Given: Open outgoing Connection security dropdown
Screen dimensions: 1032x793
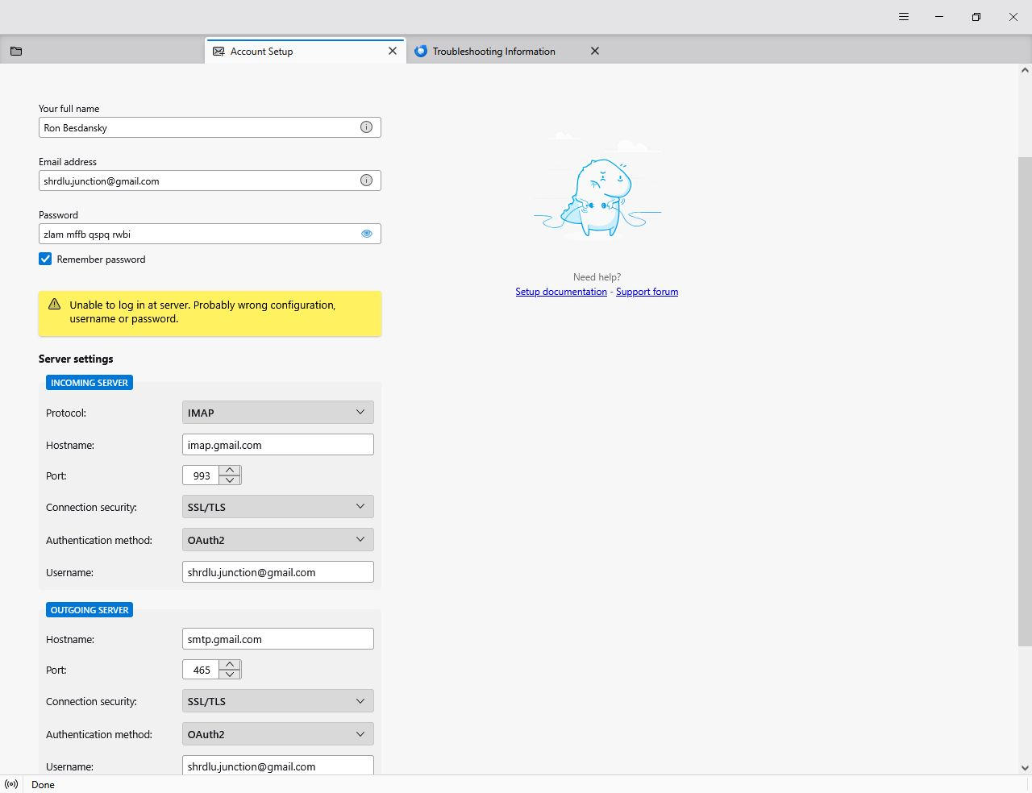Looking at the screenshot, I should (277, 701).
